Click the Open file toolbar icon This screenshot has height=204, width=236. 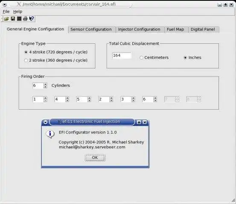[x=6, y=19]
